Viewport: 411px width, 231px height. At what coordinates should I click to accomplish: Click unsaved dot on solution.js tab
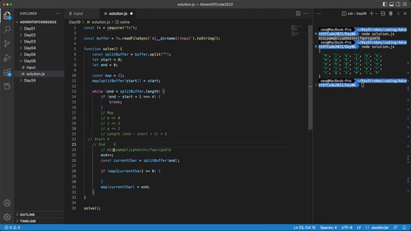pos(131,13)
